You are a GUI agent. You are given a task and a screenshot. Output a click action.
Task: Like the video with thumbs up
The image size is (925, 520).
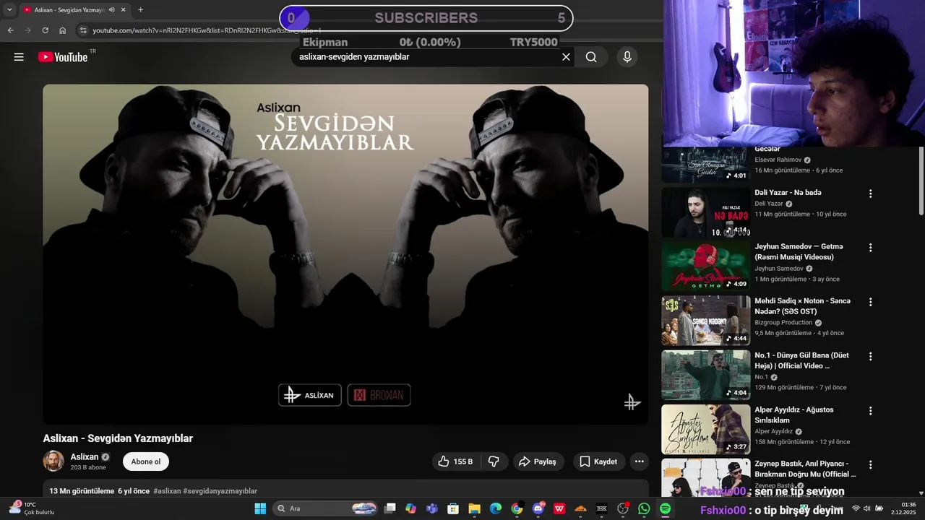pos(456,461)
